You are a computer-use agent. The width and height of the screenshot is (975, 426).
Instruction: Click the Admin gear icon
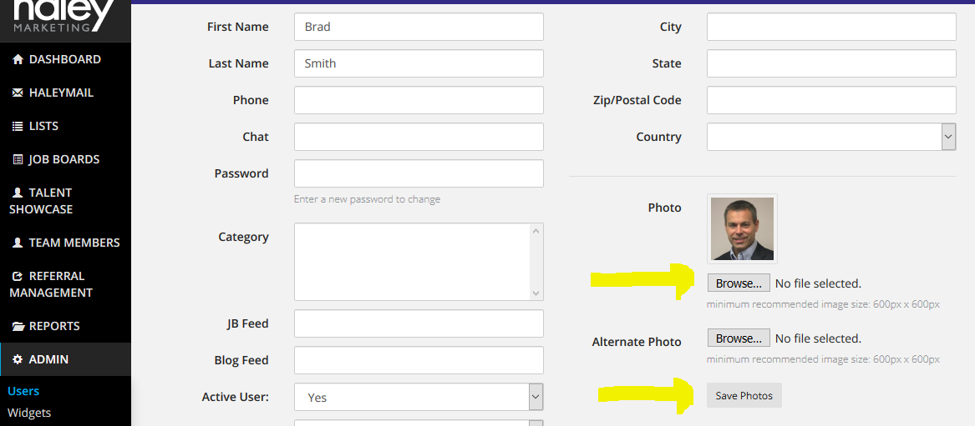(x=18, y=359)
